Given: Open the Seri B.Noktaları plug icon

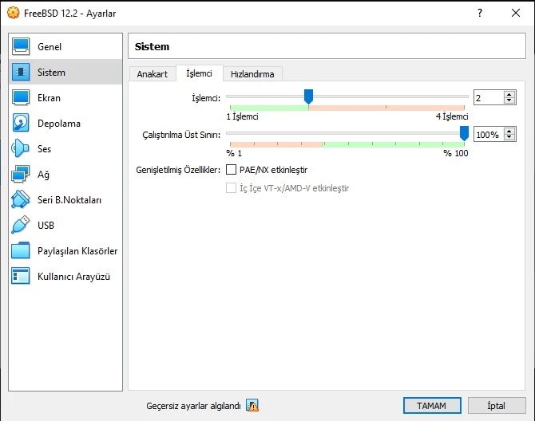Looking at the screenshot, I should click(x=21, y=199).
